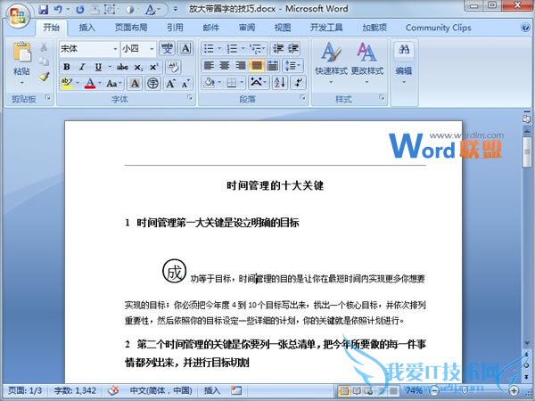The height and width of the screenshot is (401, 535).
Task: Zoom in with plus button
Action: [514, 390]
